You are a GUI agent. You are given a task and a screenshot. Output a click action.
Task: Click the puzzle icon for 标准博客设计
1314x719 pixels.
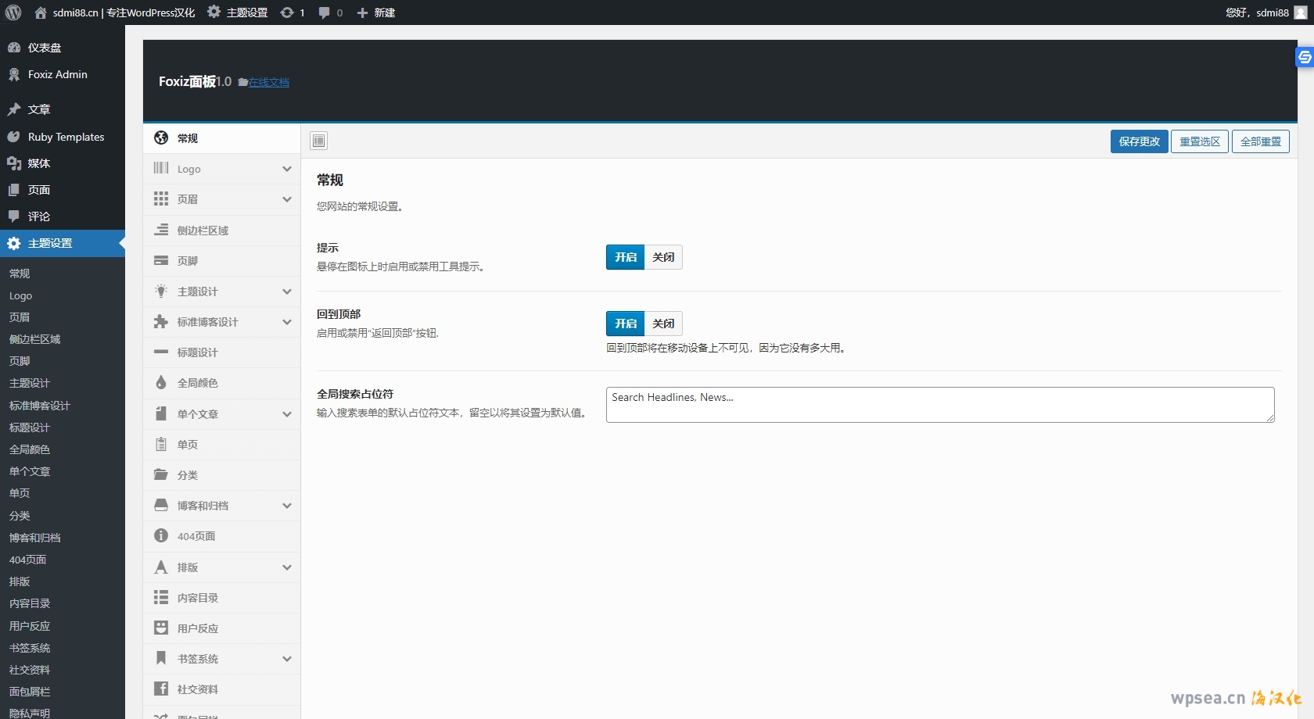pos(161,321)
